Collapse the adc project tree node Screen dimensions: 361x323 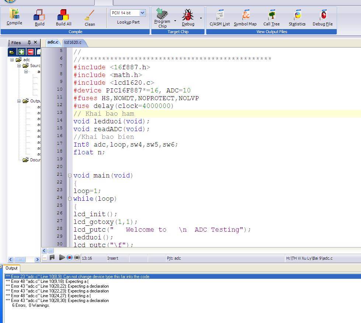point(12,60)
